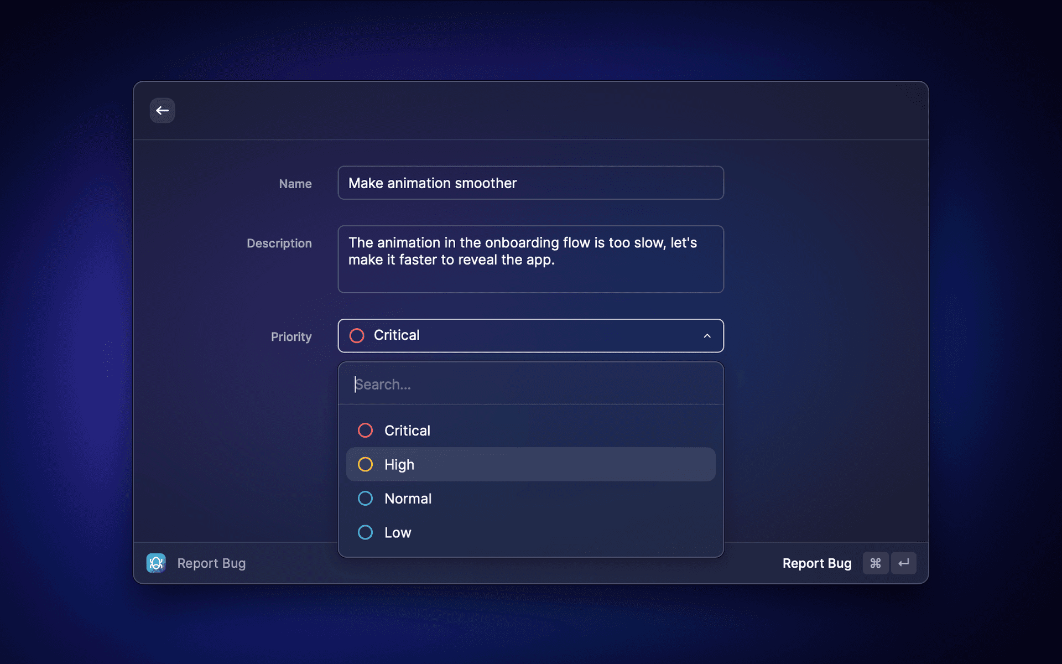This screenshot has width=1062, height=664.
Task: Pick Normal priority option
Action: click(x=408, y=499)
